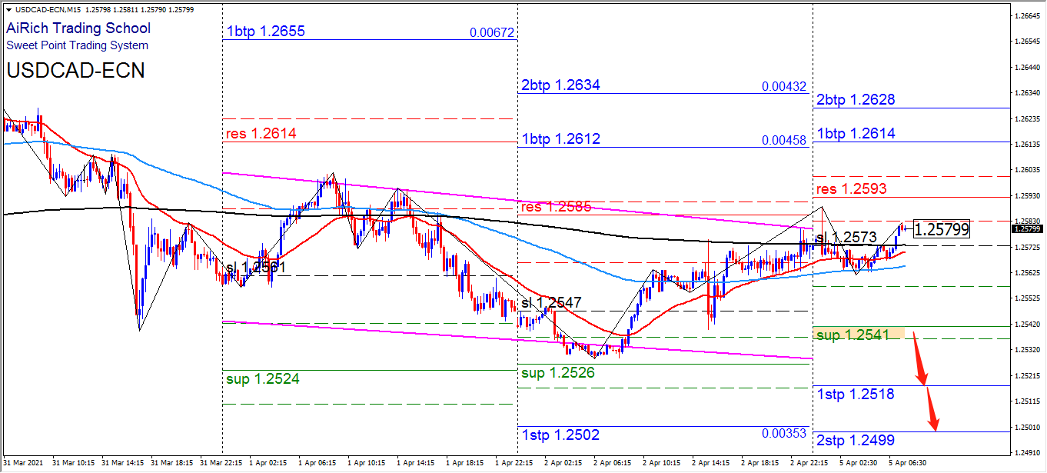The height and width of the screenshot is (473, 1047).
Task: Click the black 1.25799 price axis marker
Action: [1029, 228]
